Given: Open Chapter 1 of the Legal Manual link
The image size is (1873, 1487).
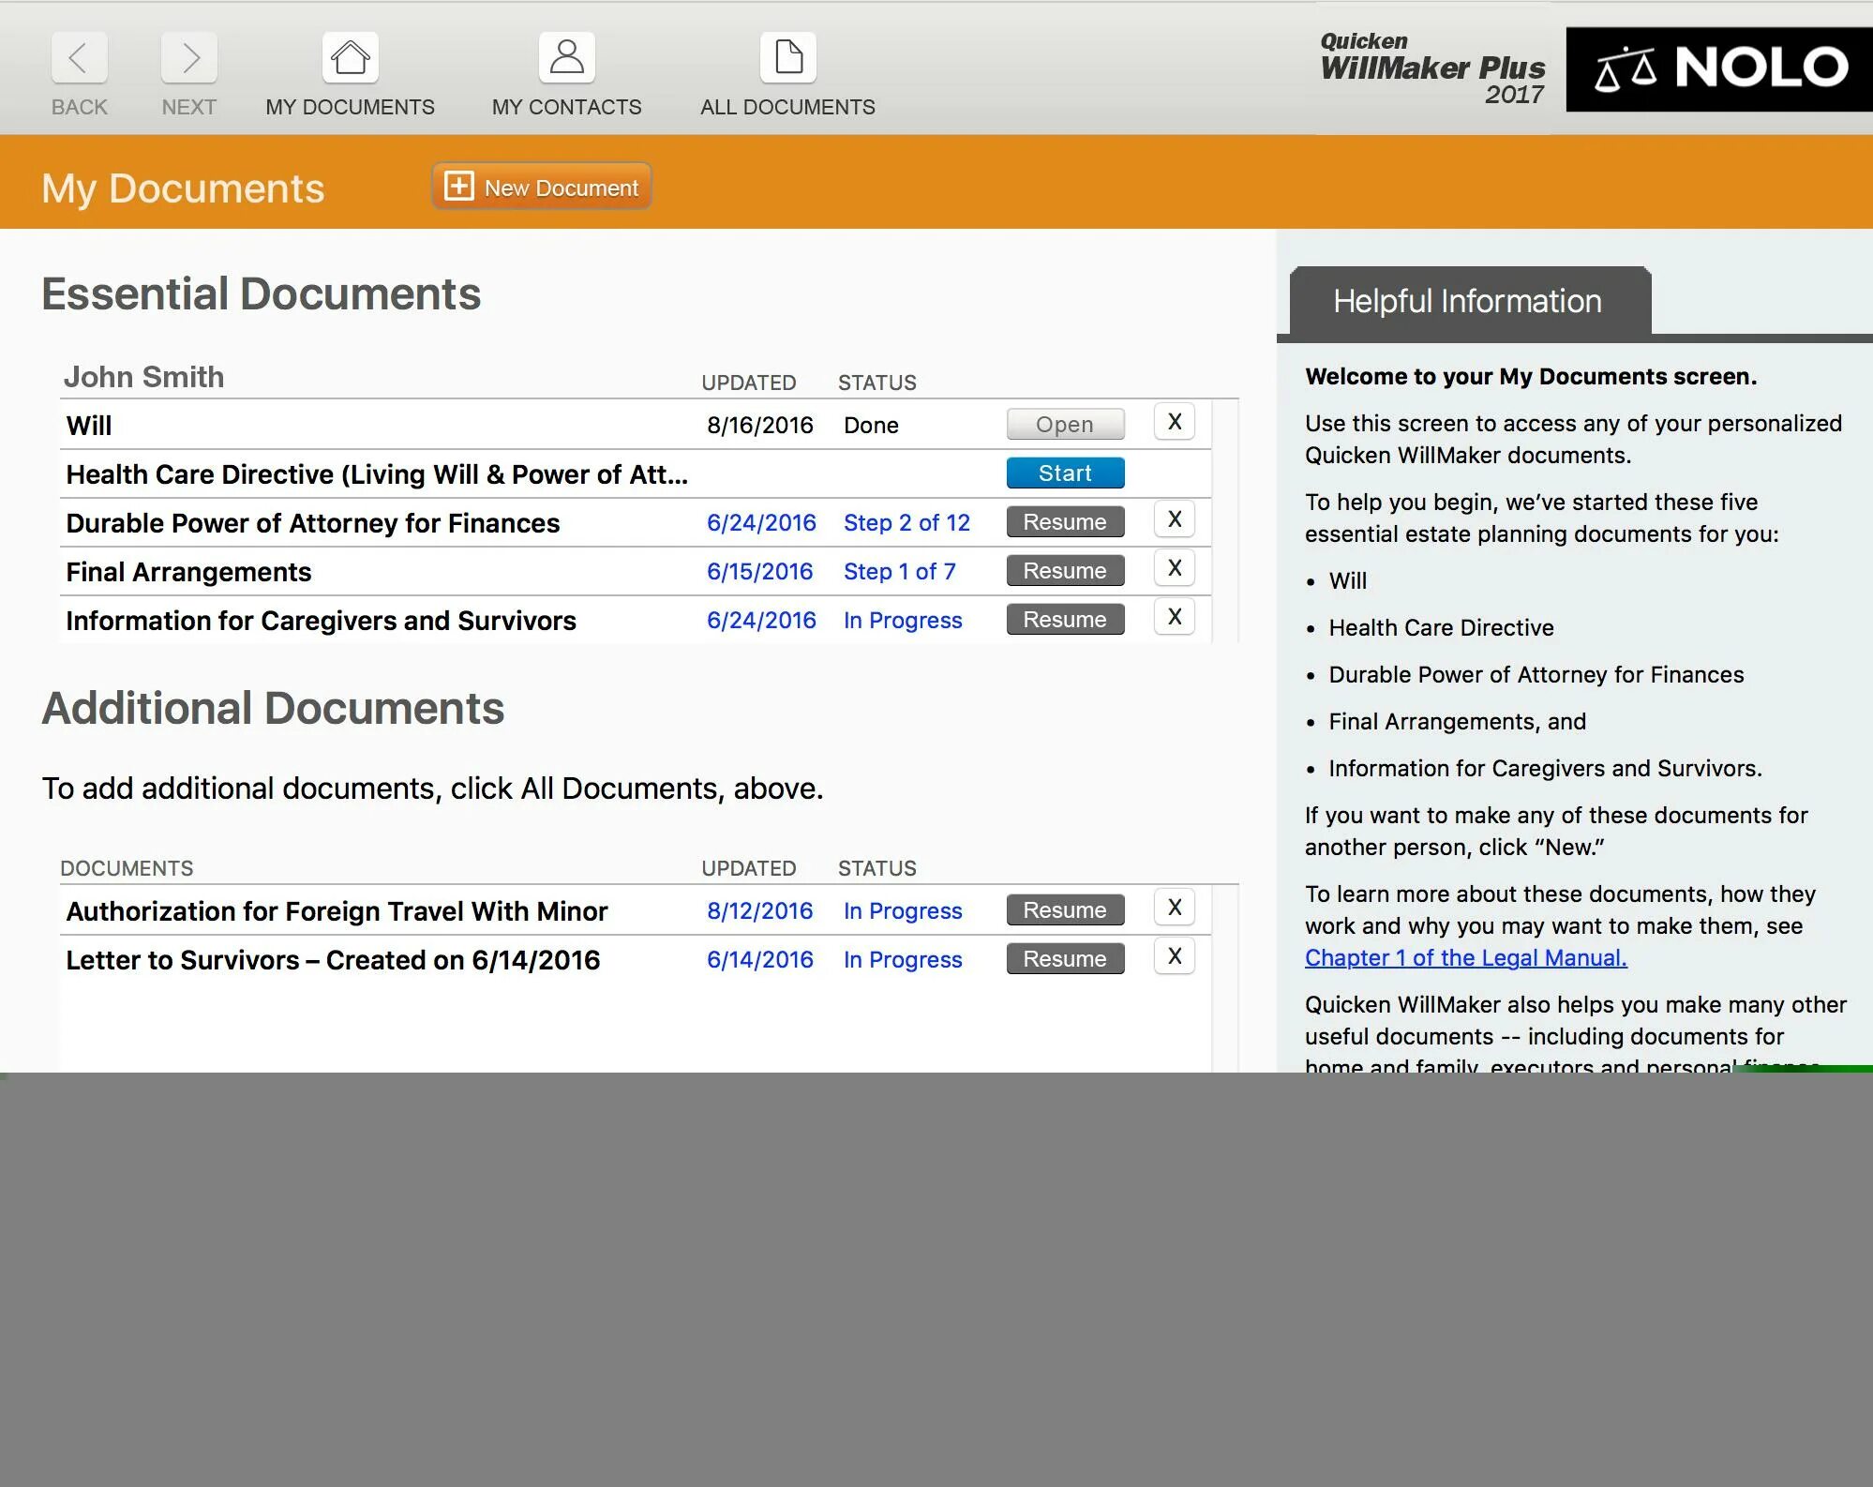Looking at the screenshot, I should [x=1465, y=958].
